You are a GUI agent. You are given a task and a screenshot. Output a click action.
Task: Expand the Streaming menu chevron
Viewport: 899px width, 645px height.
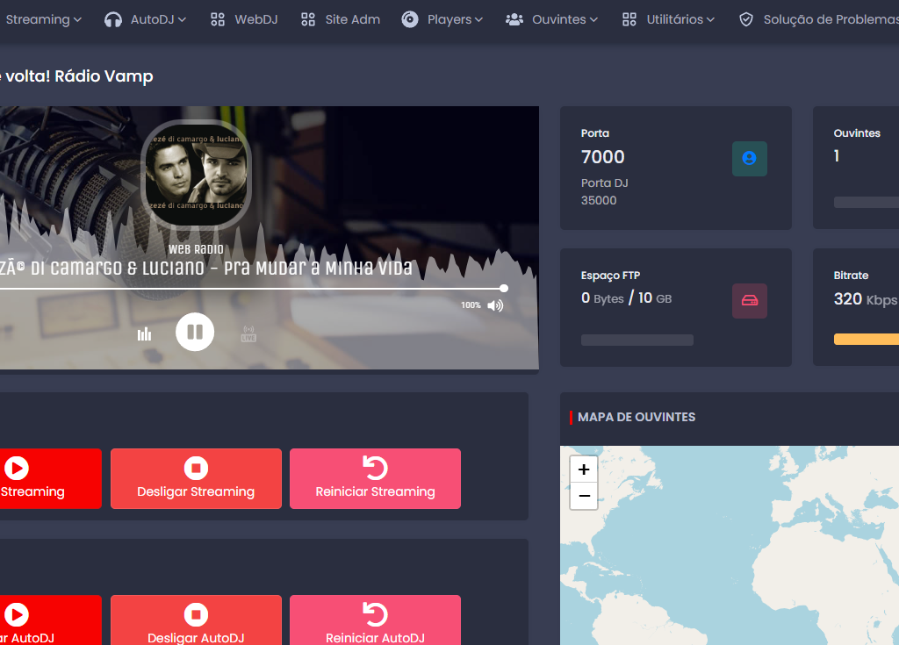click(x=77, y=20)
